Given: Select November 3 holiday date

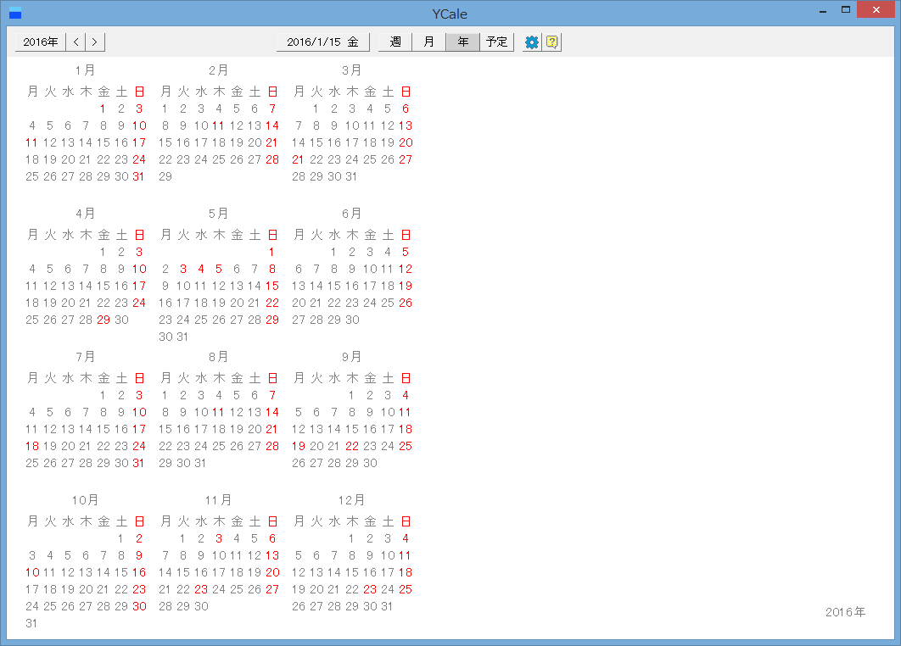Looking at the screenshot, I should pyautogui.click(x=218, y=538).
